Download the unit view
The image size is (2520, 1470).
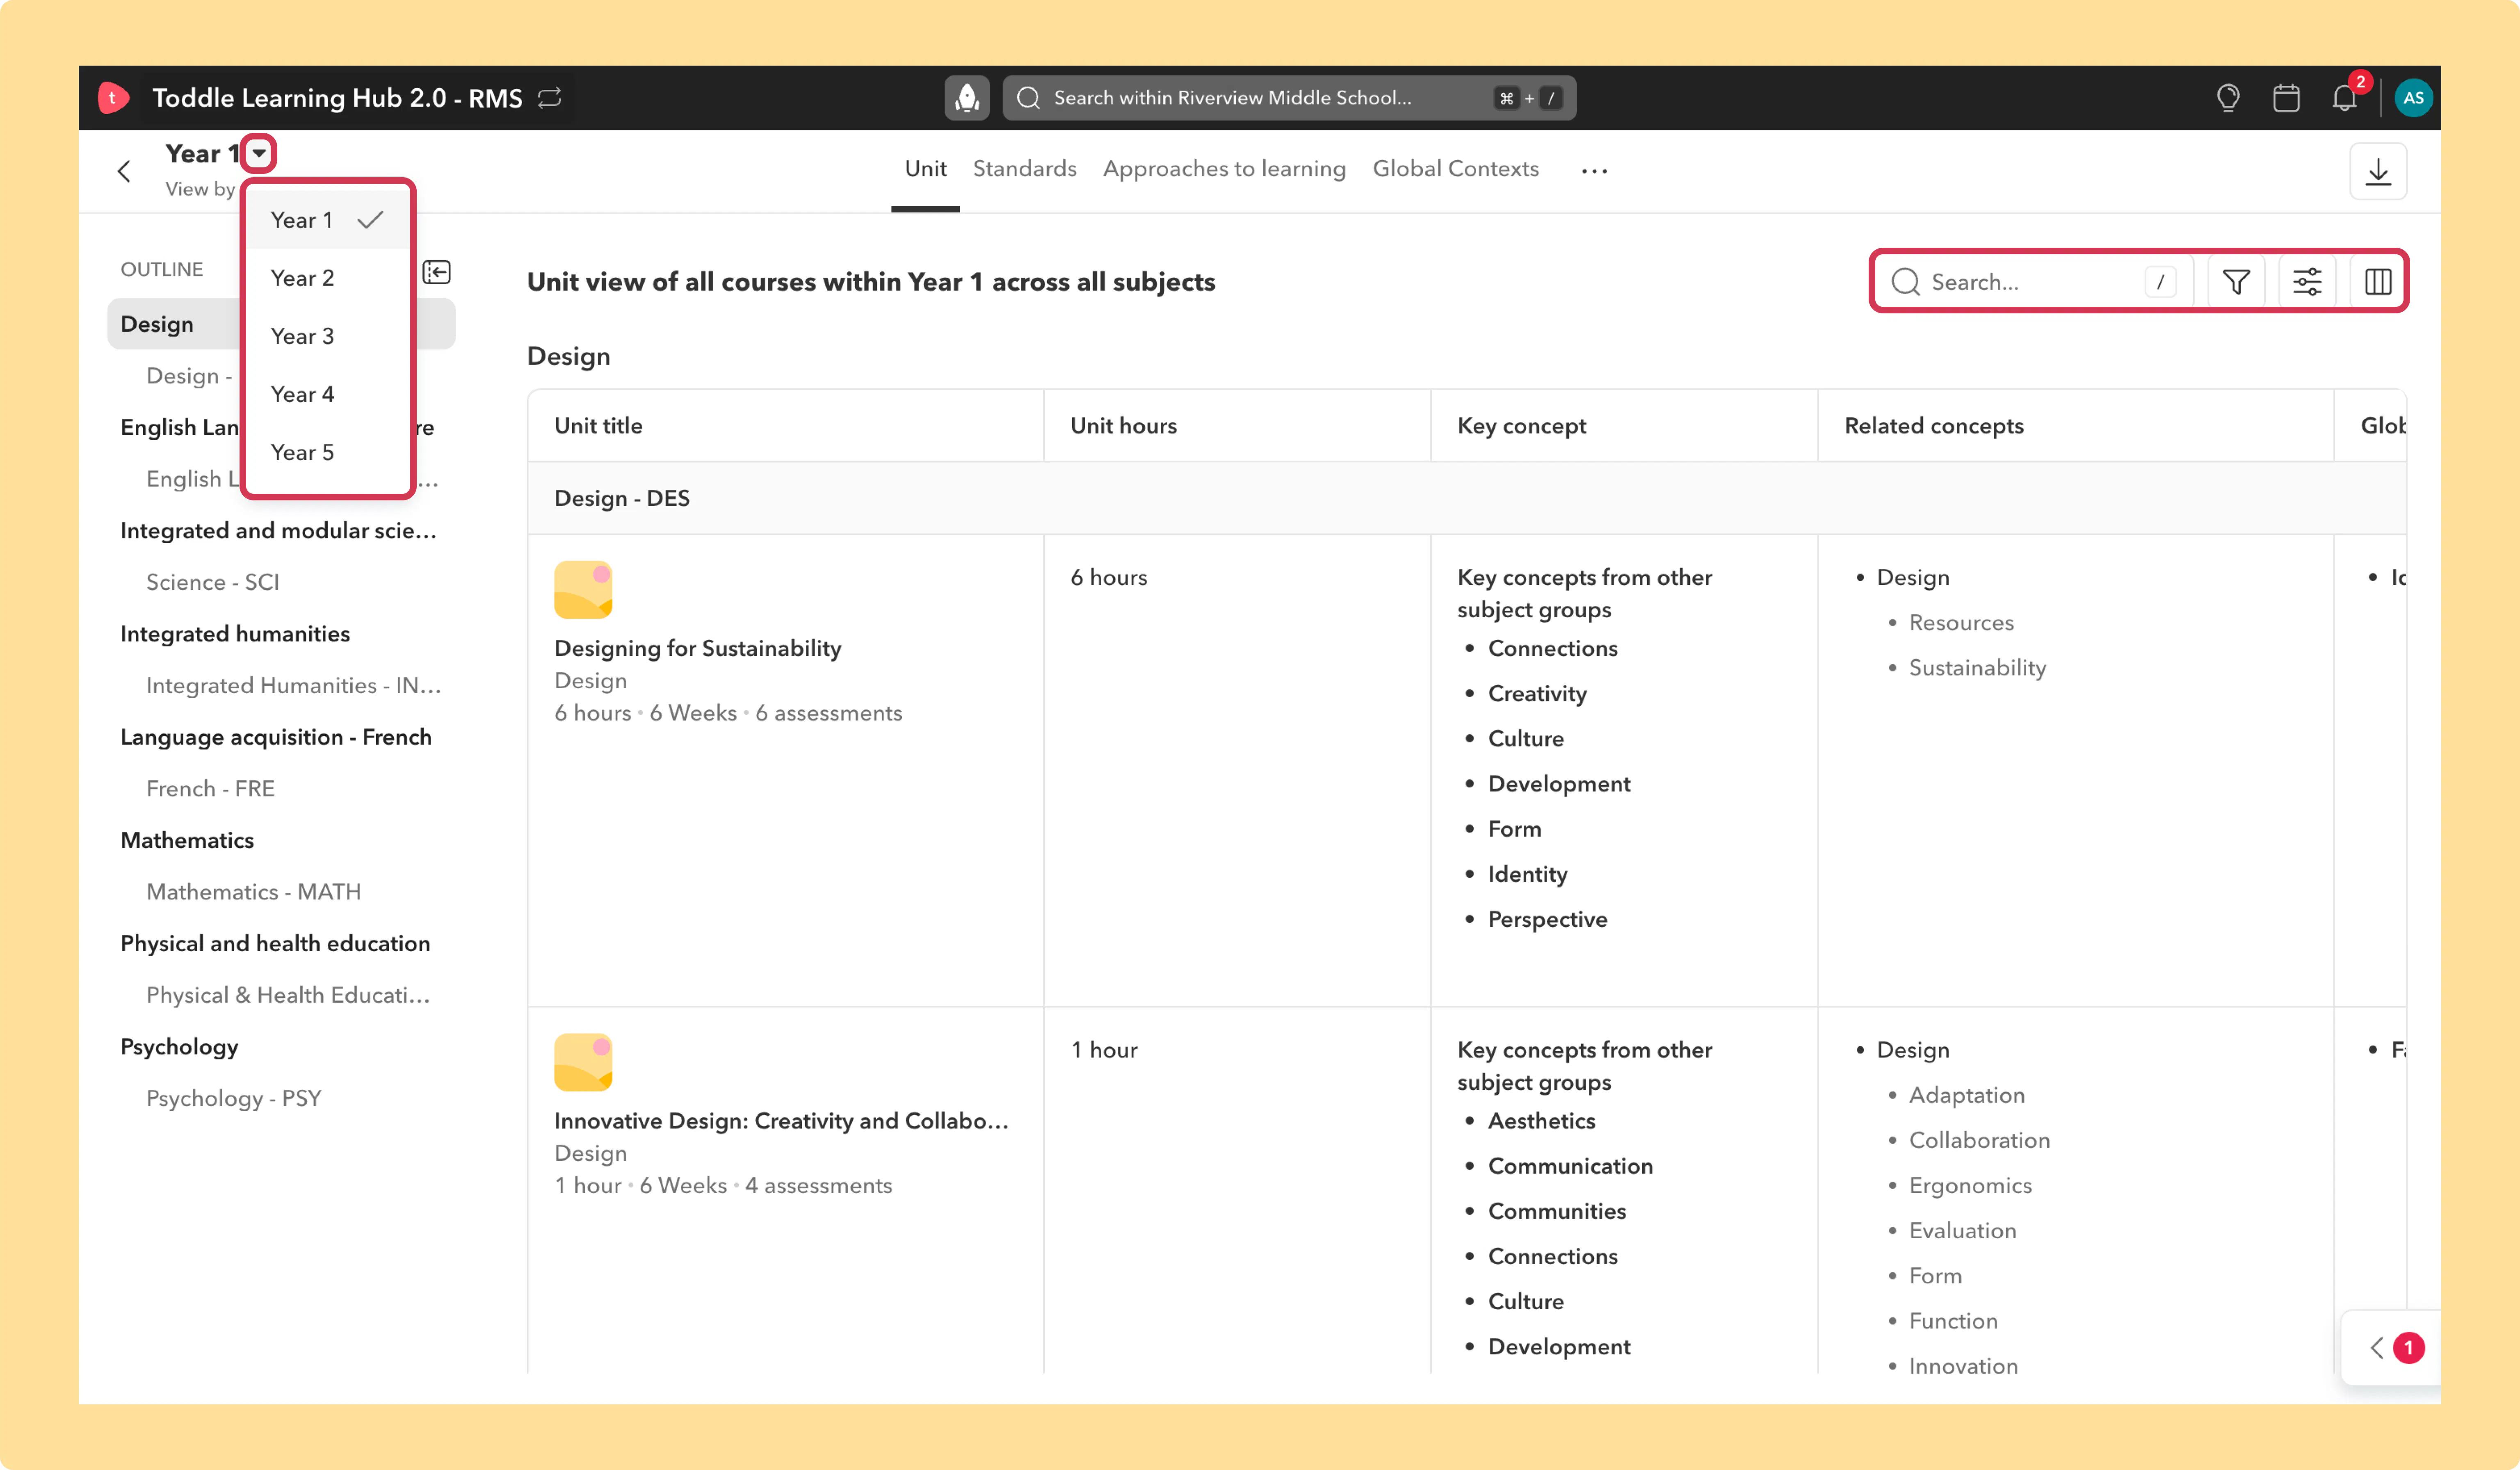tap(2378, 171)
